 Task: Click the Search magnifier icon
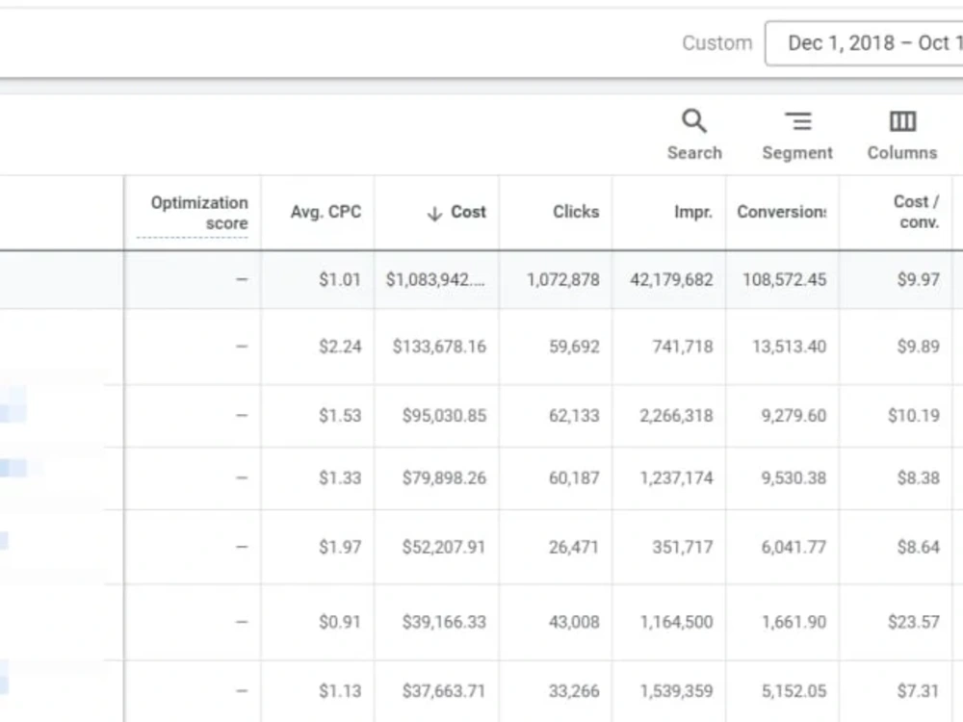(x=694, y=121)
